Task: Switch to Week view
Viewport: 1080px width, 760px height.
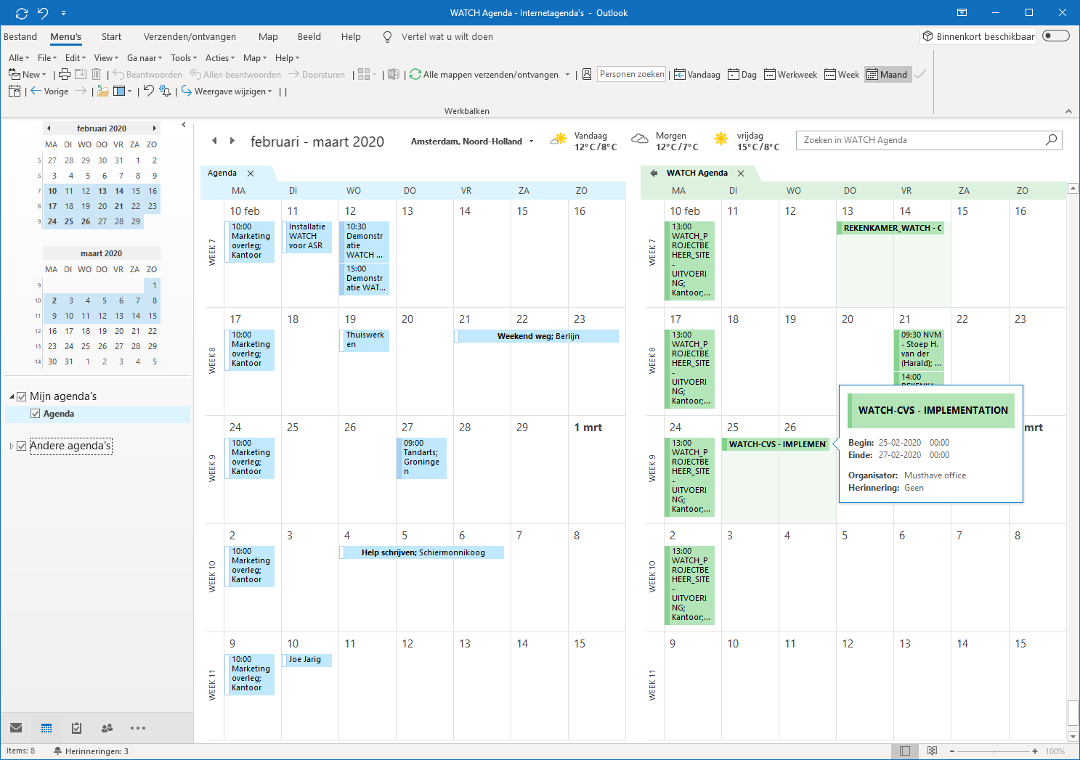Action: coord(842,74)
